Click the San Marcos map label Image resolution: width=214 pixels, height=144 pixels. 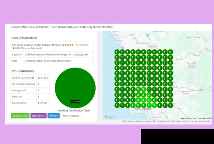click(142, 43)
